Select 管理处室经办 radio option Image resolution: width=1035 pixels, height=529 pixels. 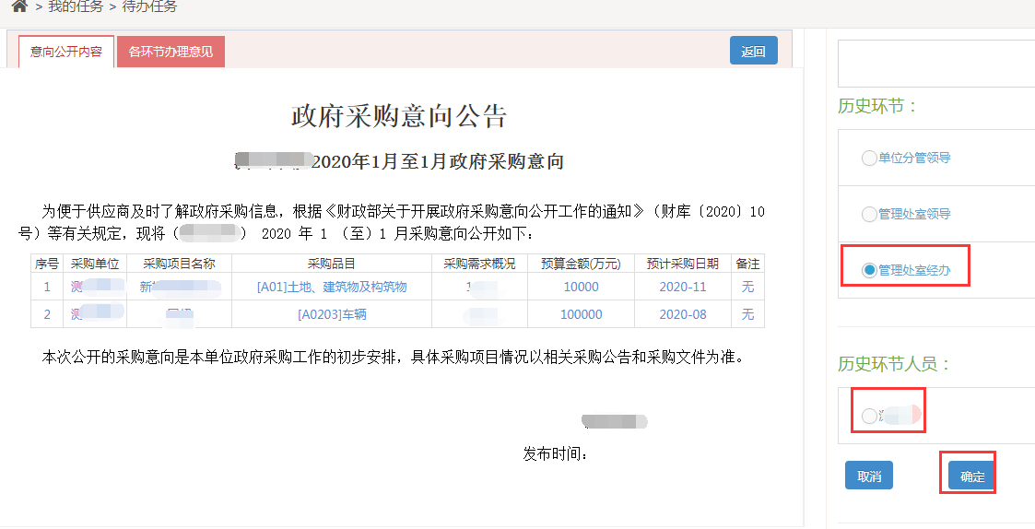pos(868,270)
